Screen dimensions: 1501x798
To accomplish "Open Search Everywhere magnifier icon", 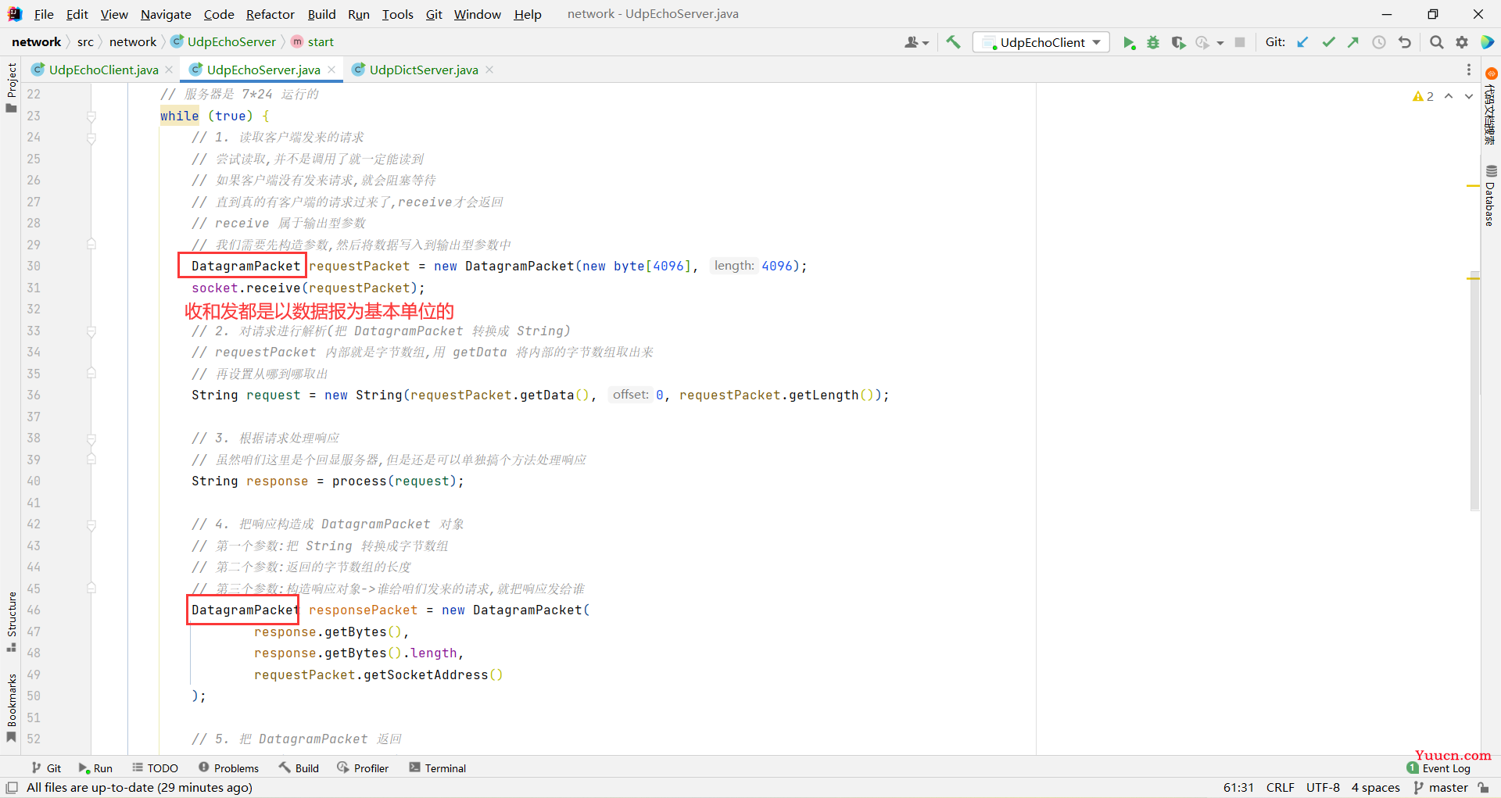I will click(1436, 42).
